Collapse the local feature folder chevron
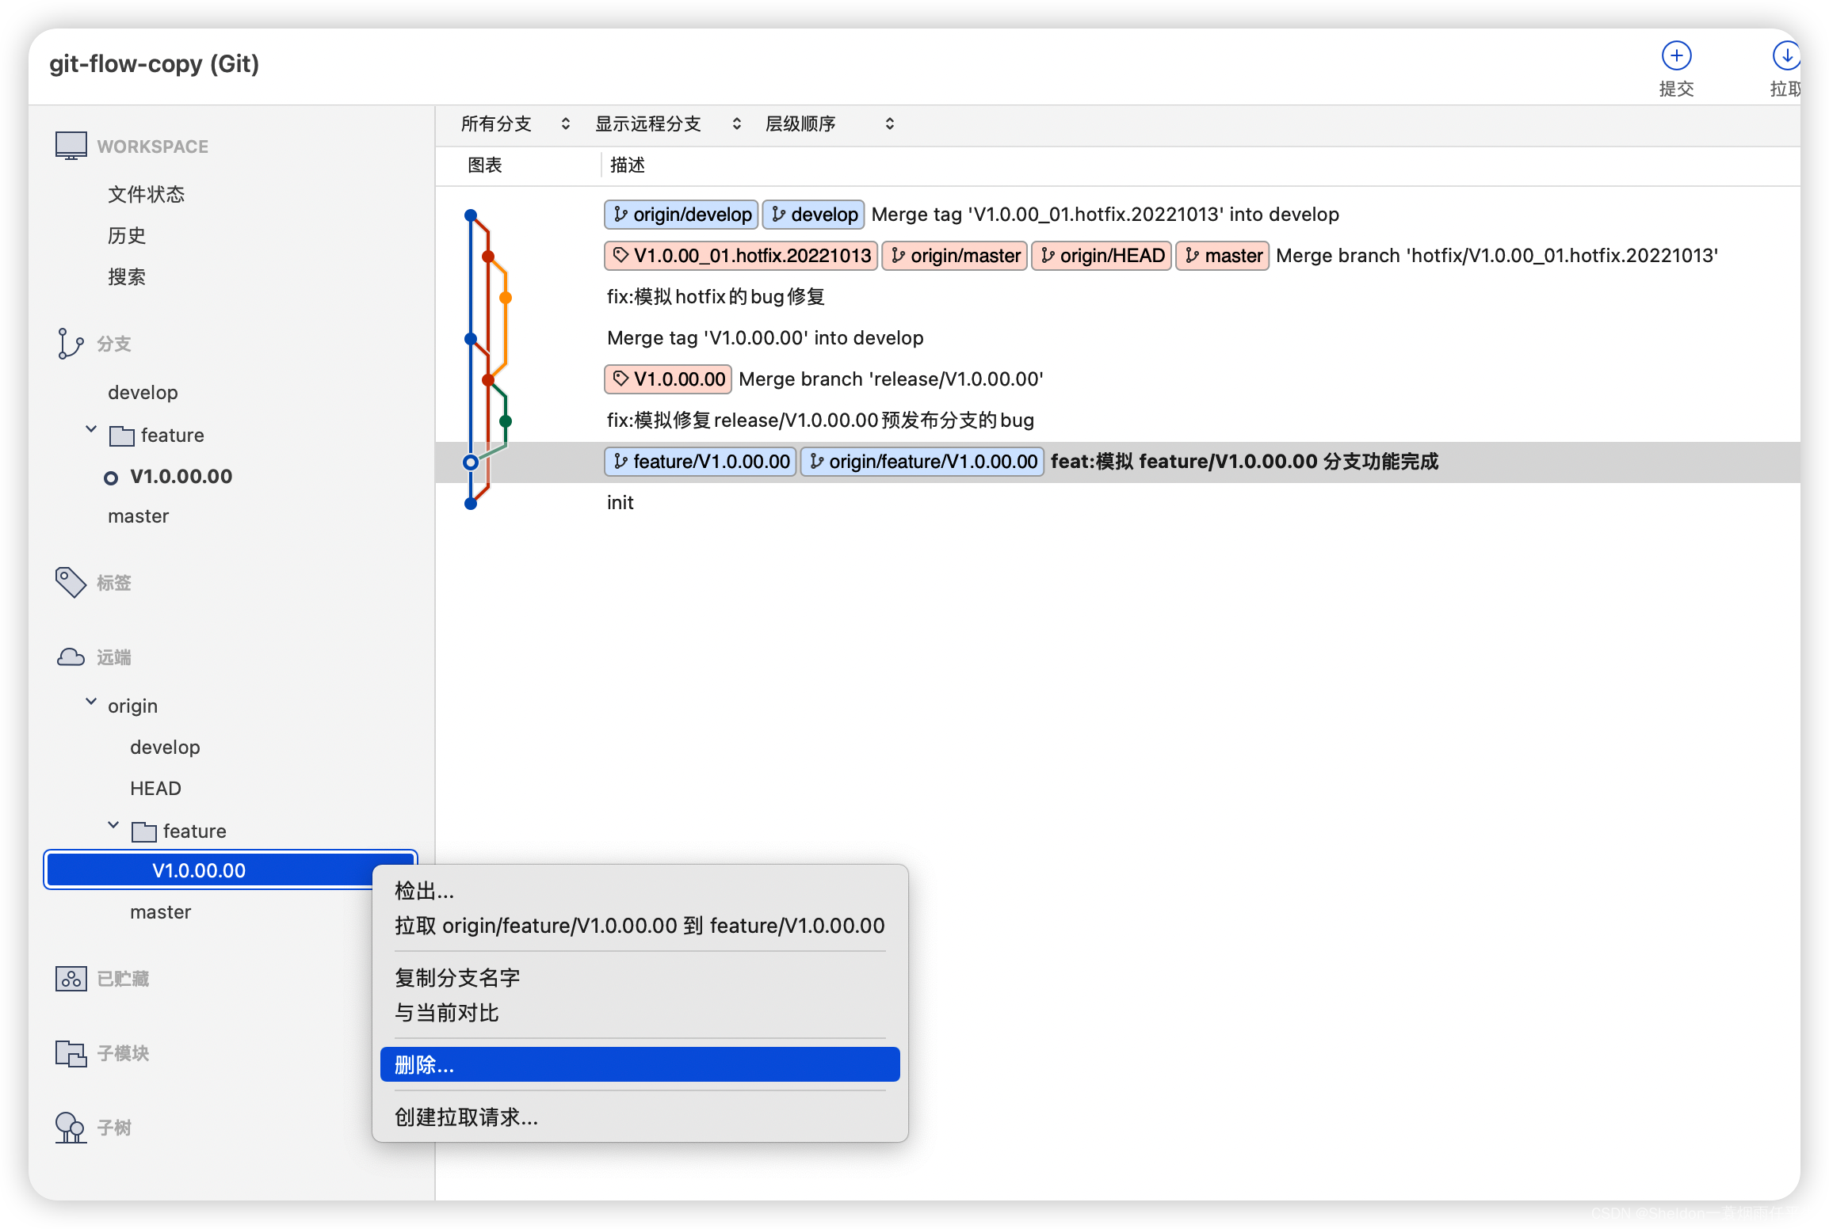This screenshot has width=1829, height=1229. point(91,429)
